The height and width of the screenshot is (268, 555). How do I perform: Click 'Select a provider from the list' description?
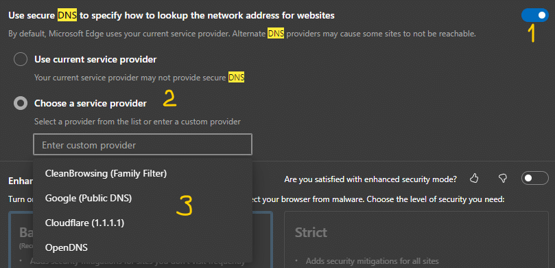[x=137, y=122]
